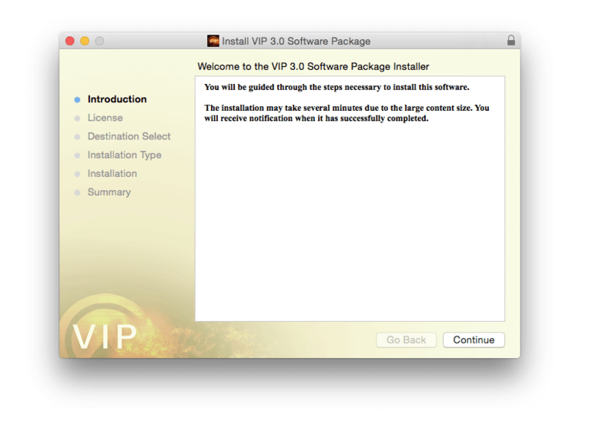Click the 'You will be guided' paragraph

[x=336, y=87]
